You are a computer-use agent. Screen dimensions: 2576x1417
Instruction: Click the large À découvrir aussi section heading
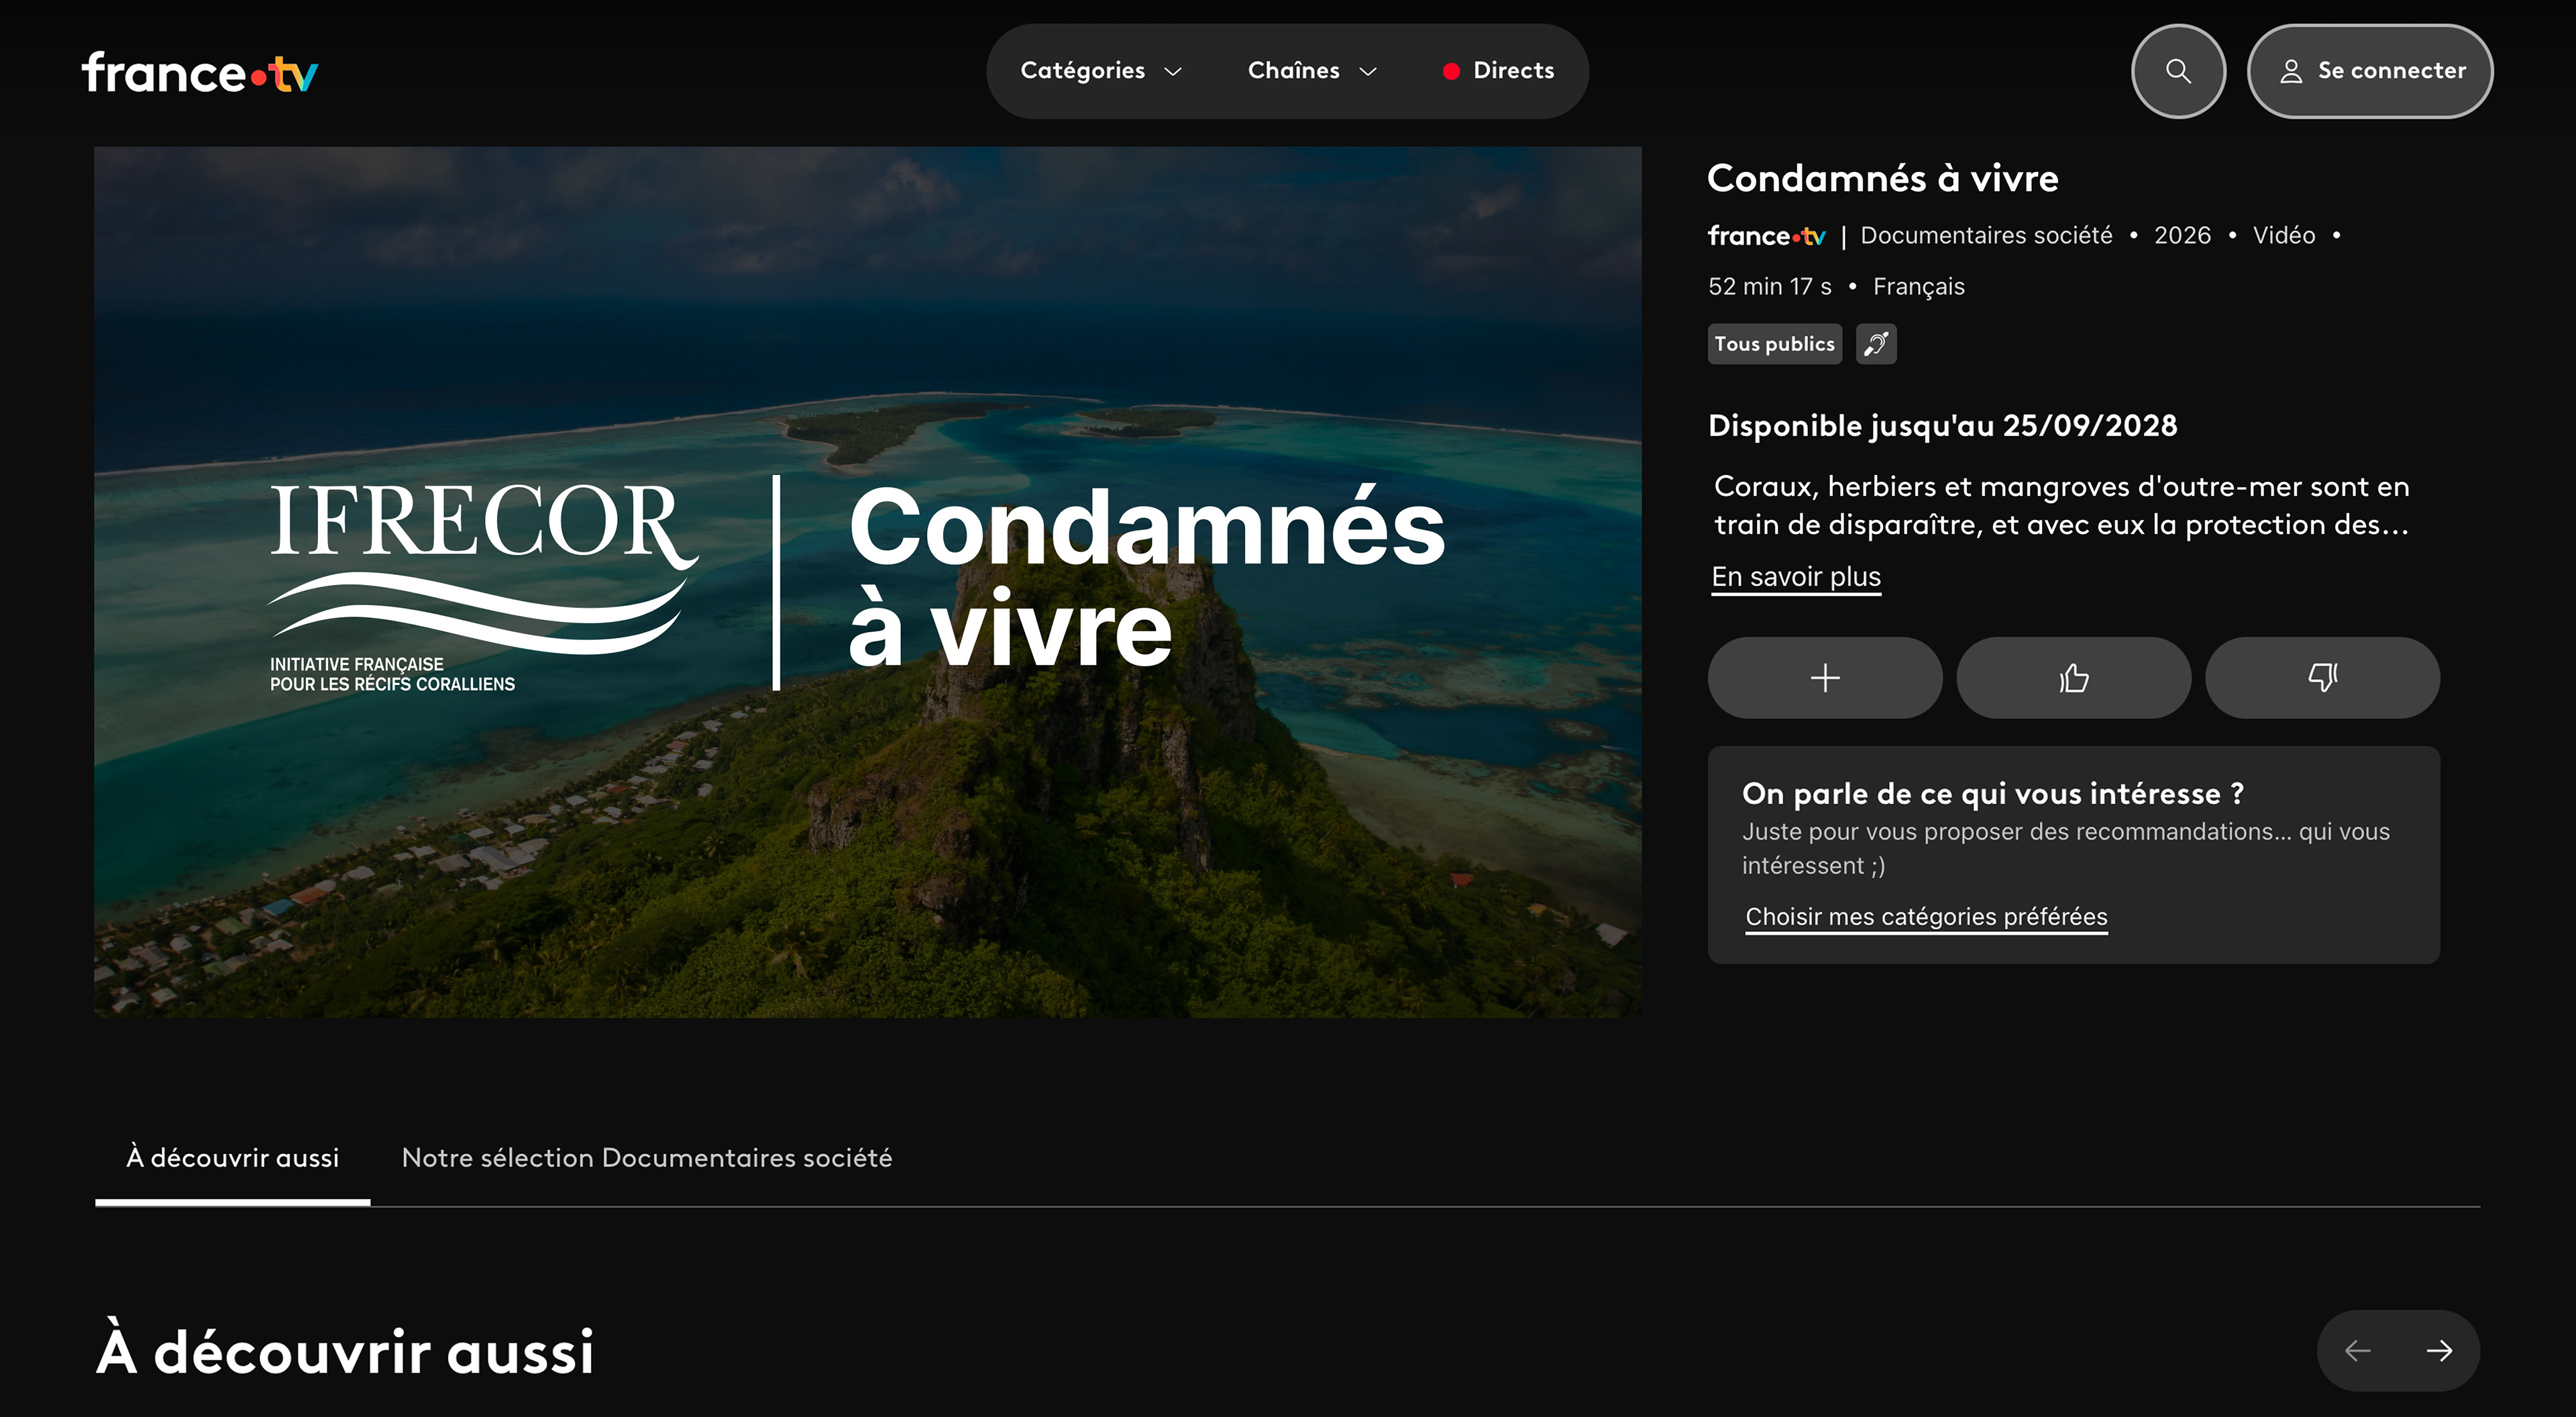click(345, 1351)
